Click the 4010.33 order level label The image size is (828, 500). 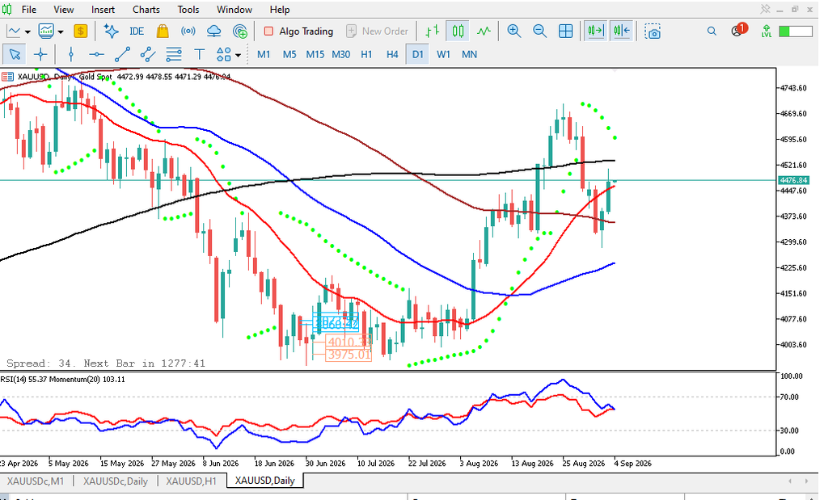[x=349, y=342]
